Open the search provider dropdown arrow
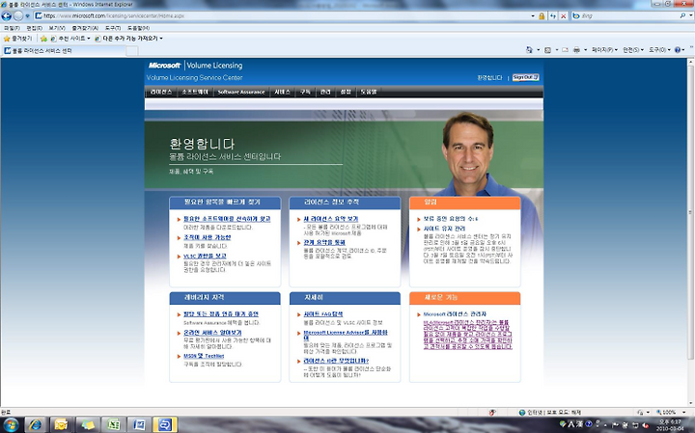Image resolution: width=695 pixels, height=433 pixels. [690, 16]
